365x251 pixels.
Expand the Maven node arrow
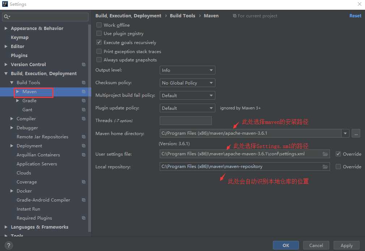click(17, 92)
